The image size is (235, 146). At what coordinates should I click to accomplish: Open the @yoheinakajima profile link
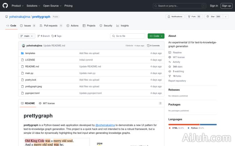(x=105, y=125)
